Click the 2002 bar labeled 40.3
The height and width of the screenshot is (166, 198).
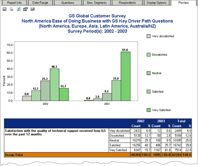tap(54, 85)
